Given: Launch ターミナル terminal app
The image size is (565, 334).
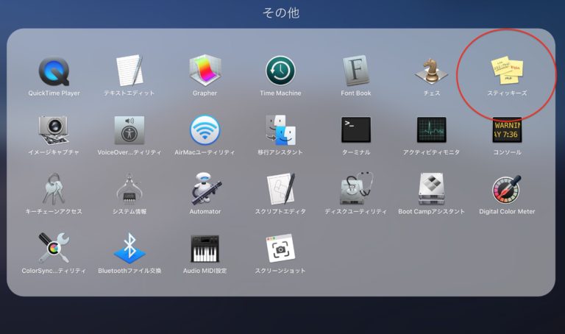Looking at the screenshot, I should (355, 129).
